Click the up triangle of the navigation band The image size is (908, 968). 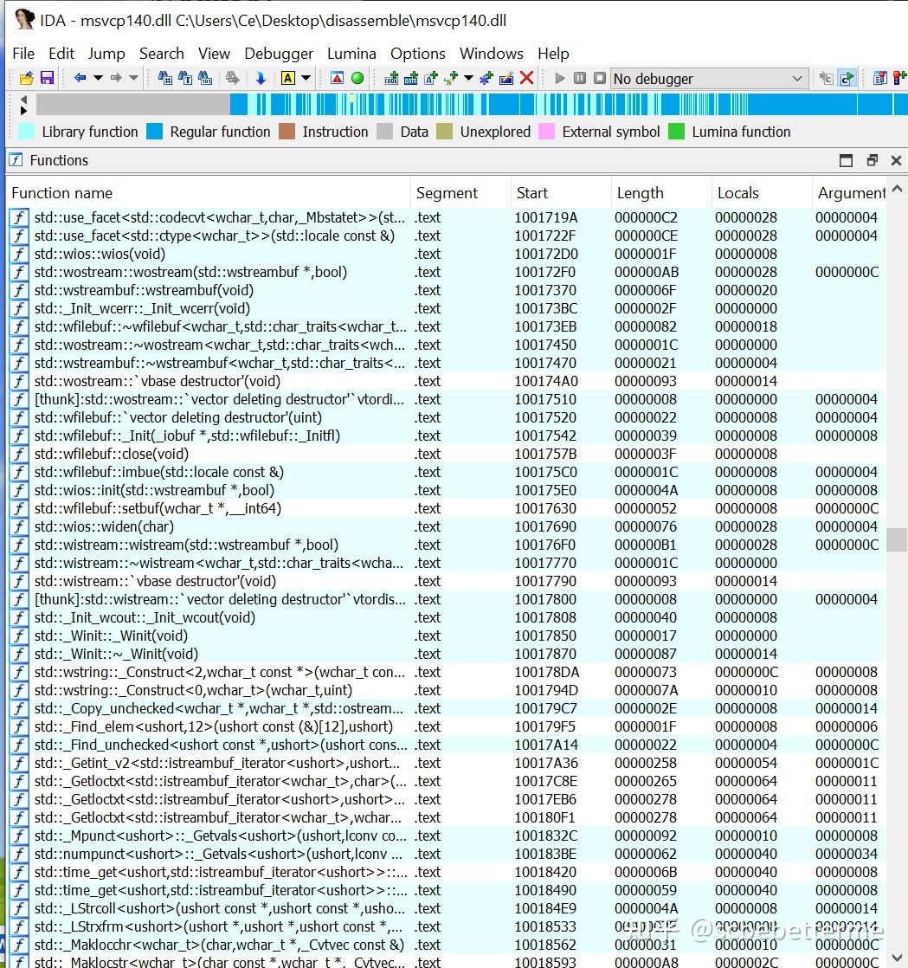click(x=23, y=100)
